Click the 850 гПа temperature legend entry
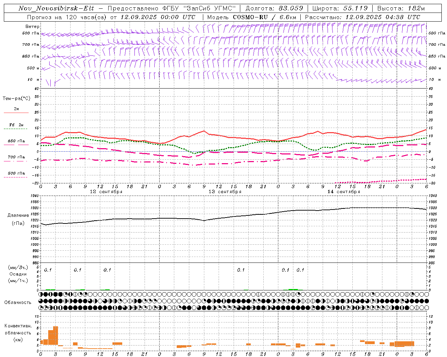 pyautogui.click(x=16, y=141)
